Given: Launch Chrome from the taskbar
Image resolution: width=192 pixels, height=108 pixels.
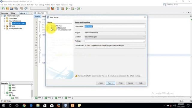Looking at the screenshot, I should (24, 105).
